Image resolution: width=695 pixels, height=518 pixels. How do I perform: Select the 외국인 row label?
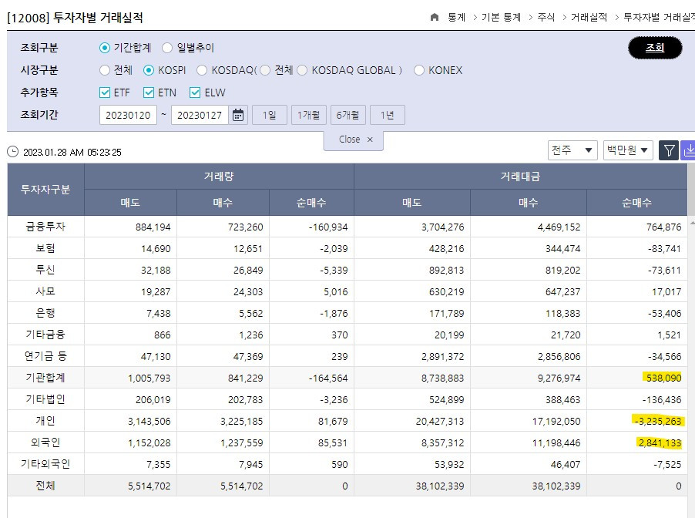[x=45, y=442]
